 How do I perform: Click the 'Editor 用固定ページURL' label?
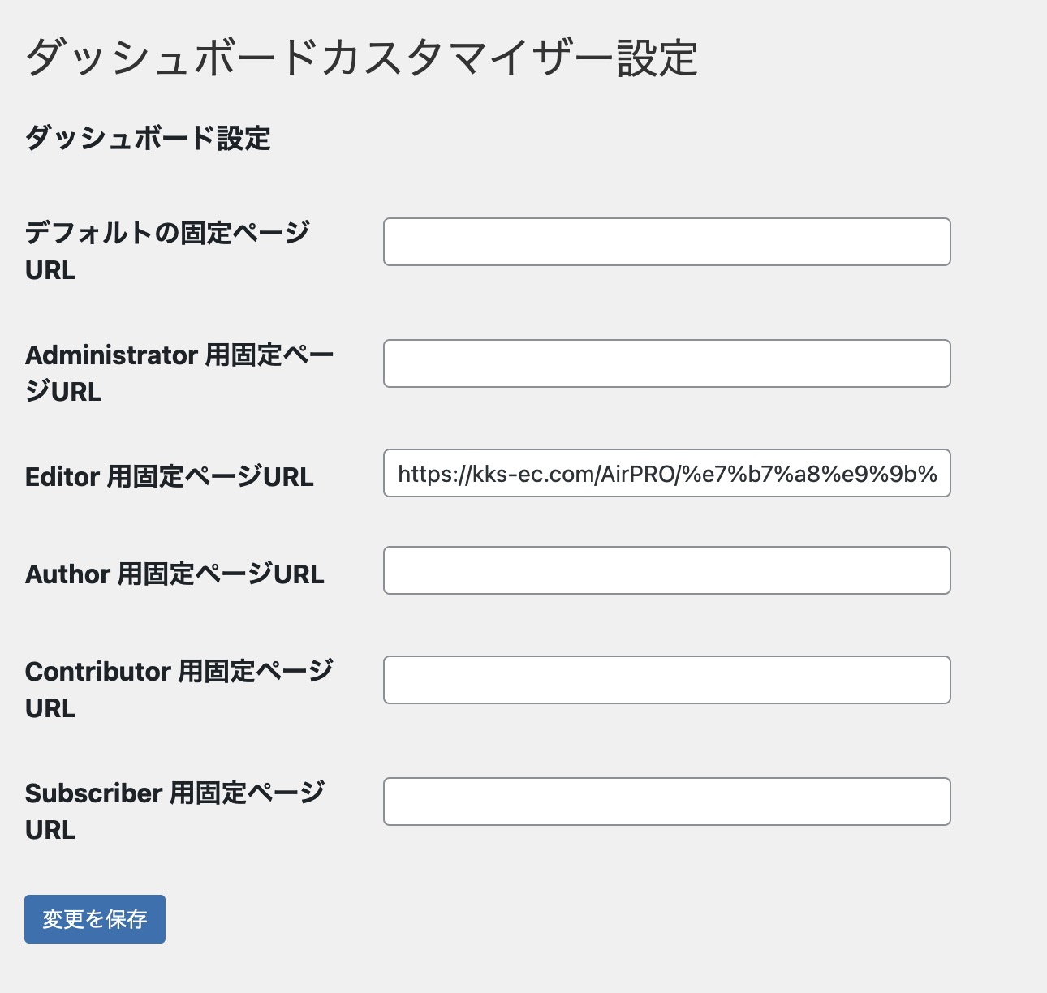[x=169, y=476]
